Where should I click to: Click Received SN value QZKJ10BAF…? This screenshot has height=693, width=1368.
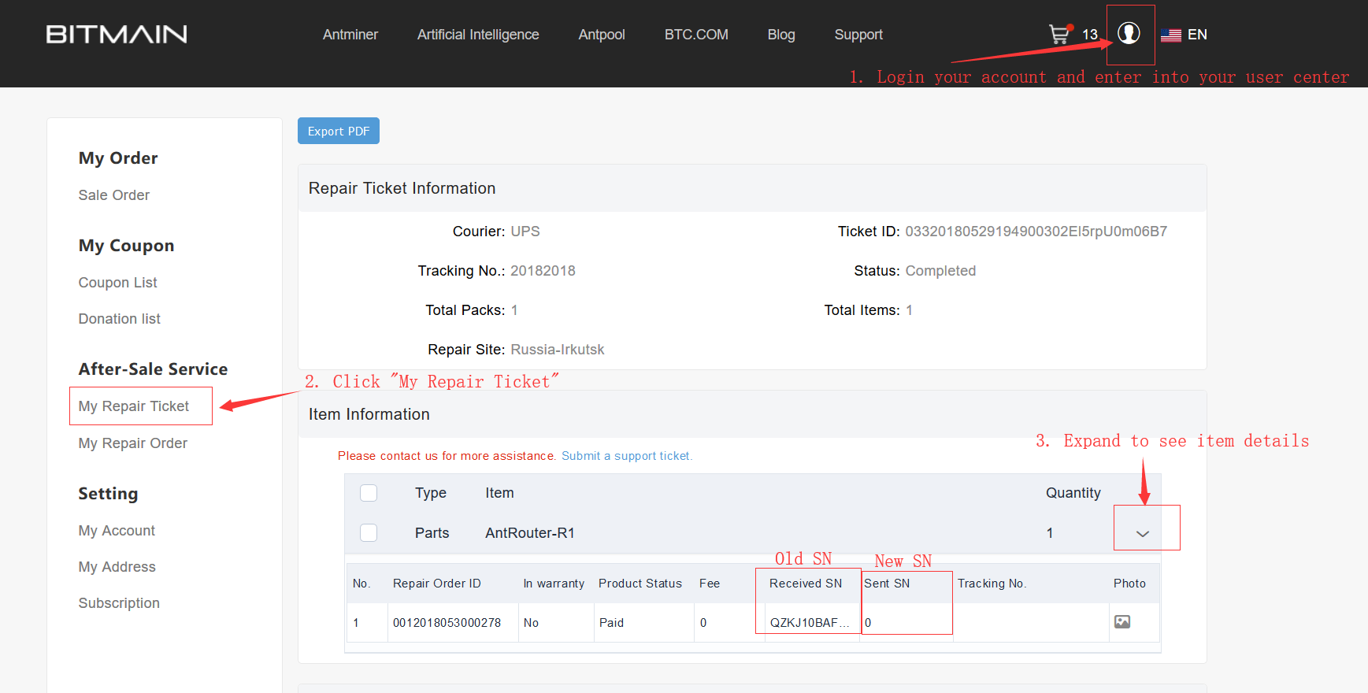810,623
